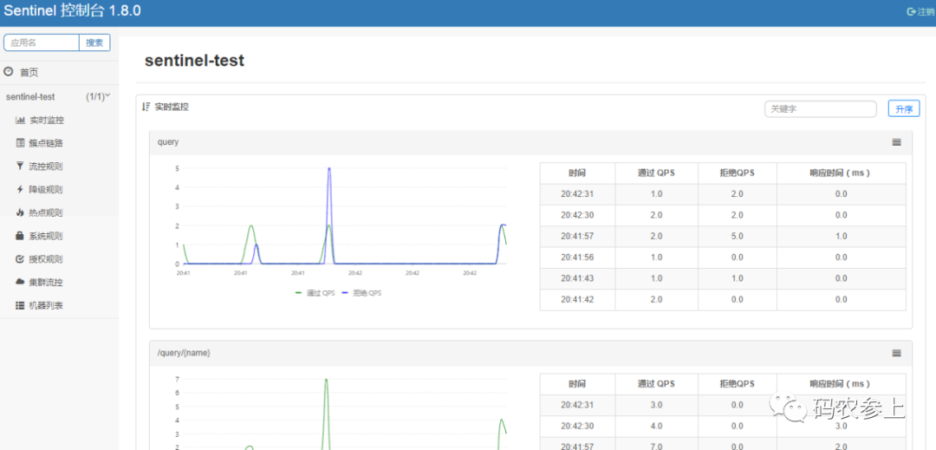Viewport: 936px width, 450px height.
Task: Click the sort icon beside the 实时监控 heading
Action: [146, 107]
